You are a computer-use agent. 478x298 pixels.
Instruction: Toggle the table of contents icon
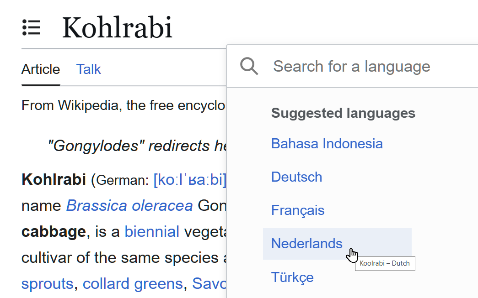point(32,28)
